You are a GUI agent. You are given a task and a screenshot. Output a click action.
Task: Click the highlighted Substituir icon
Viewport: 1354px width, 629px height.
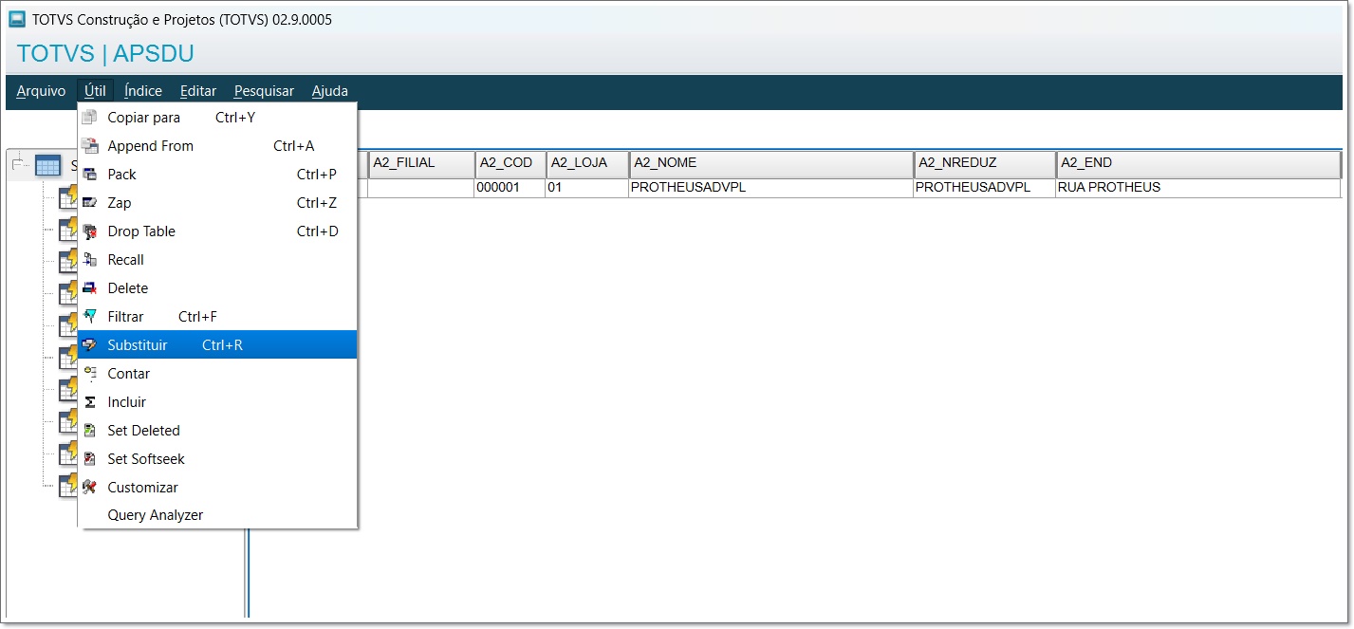[x=89, y=345]
